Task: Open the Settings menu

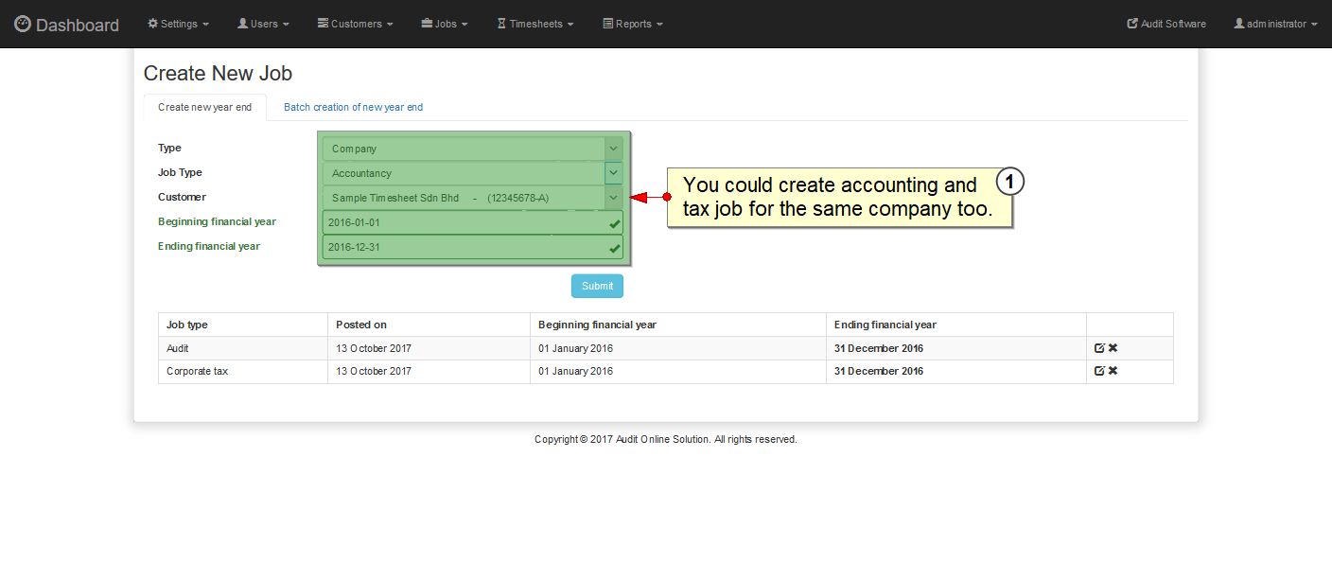Action: click(178, 24)
